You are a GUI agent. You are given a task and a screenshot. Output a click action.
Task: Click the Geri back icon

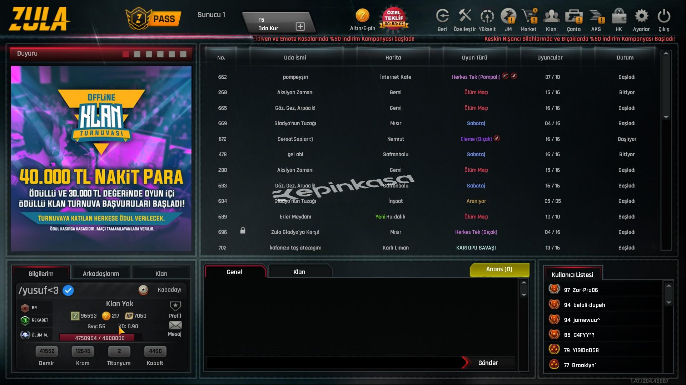[442, 16]
